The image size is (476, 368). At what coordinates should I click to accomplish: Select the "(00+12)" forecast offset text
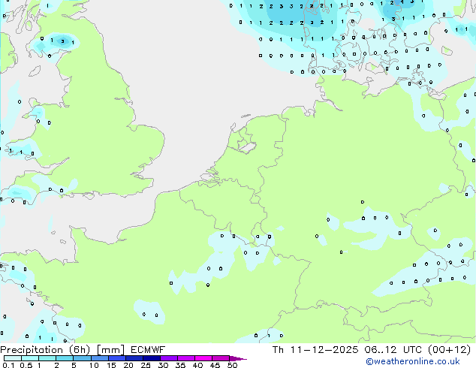449,350
